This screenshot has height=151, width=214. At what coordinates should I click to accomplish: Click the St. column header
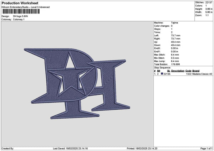click(169, 71)
